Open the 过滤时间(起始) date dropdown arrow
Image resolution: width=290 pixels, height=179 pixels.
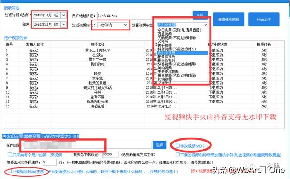click(64, 15)
